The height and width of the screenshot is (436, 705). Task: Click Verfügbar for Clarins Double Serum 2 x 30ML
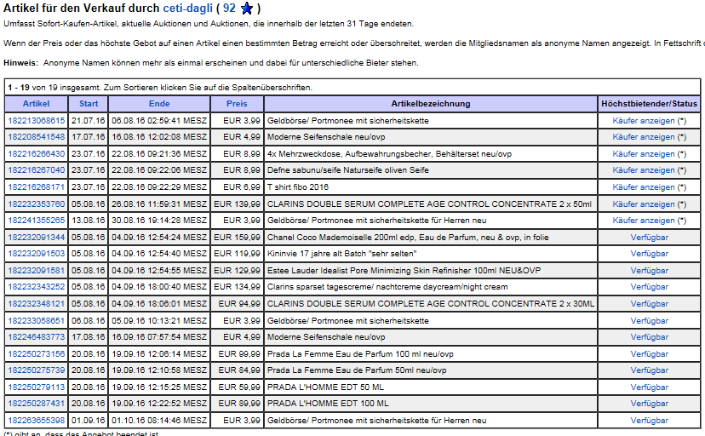650,304
